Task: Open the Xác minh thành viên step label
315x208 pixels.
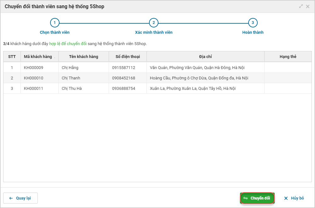Action: (x=154, y=32)
